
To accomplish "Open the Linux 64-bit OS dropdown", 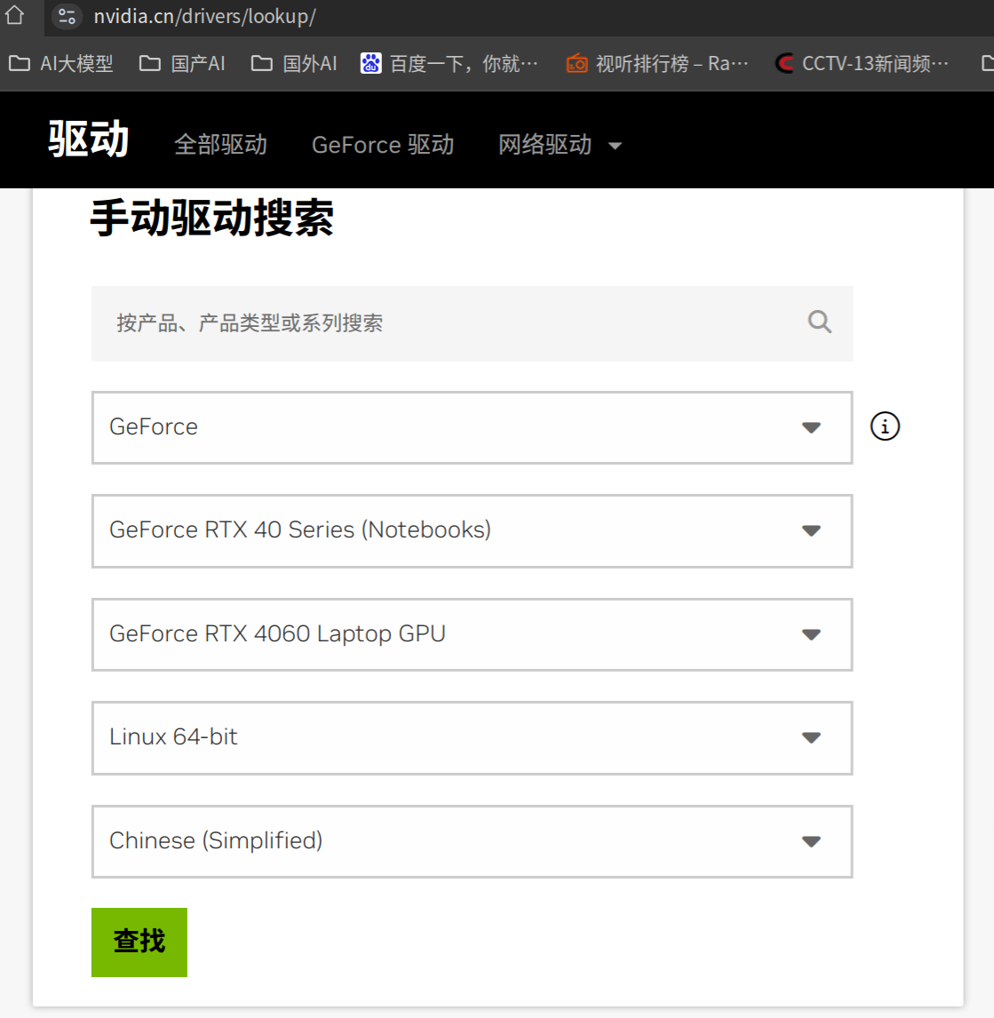I will pos(472,738).
